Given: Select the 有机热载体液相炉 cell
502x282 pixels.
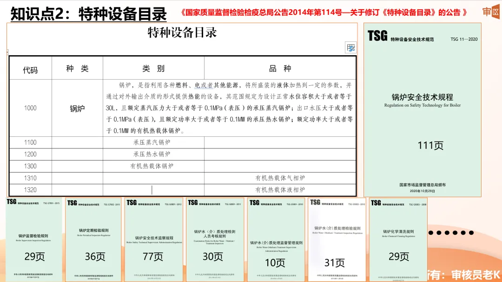Looking at the screenshot, I should click(x=280, y=190).
